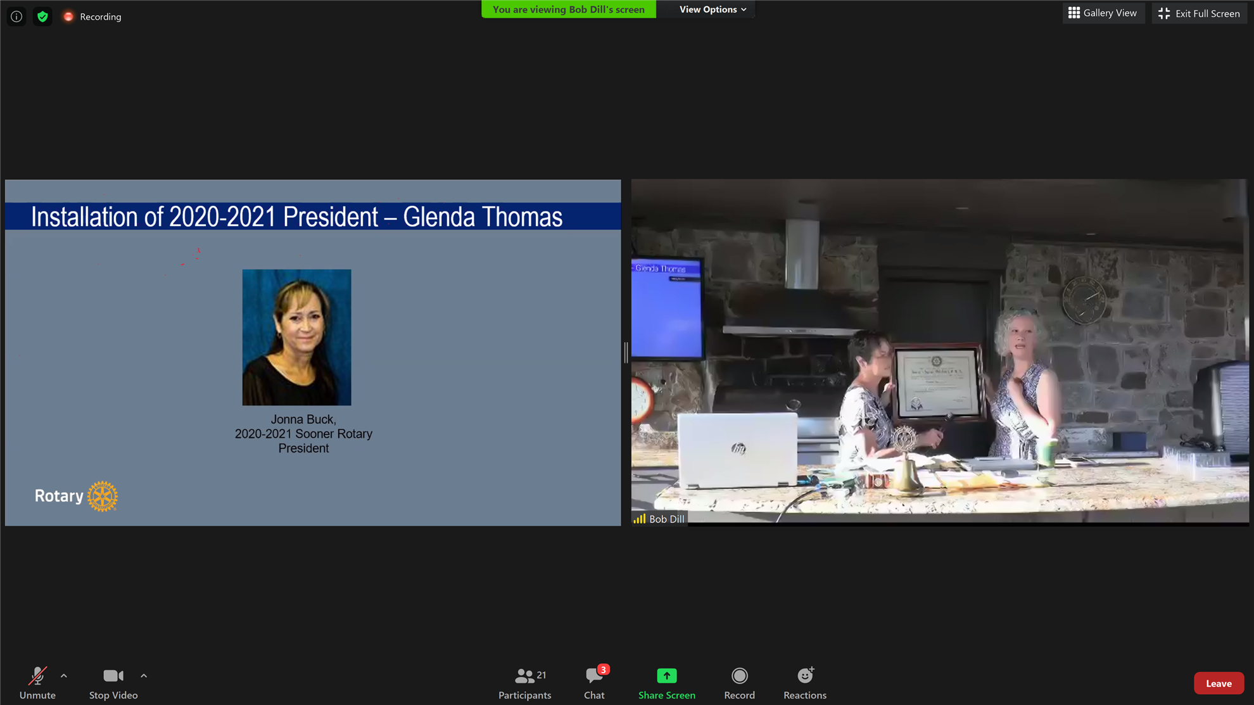Image resolution: width=1254 pixels, height=705 pixels.
Task: Click the meeting info icon
Action: (16, 16)
